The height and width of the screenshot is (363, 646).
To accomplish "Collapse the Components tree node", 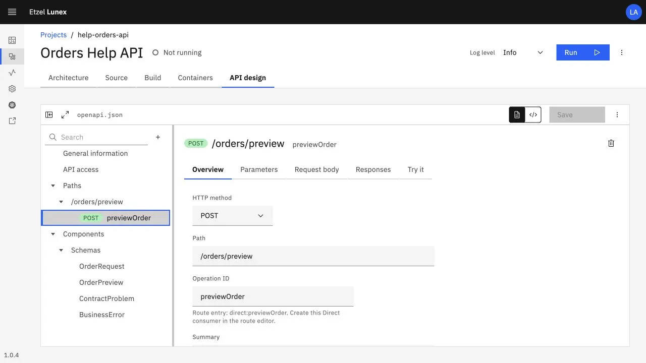I will (x=53, y=234).
